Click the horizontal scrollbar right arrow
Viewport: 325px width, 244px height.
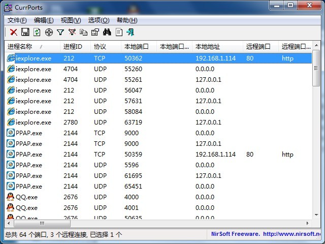(x=307, y=223)
